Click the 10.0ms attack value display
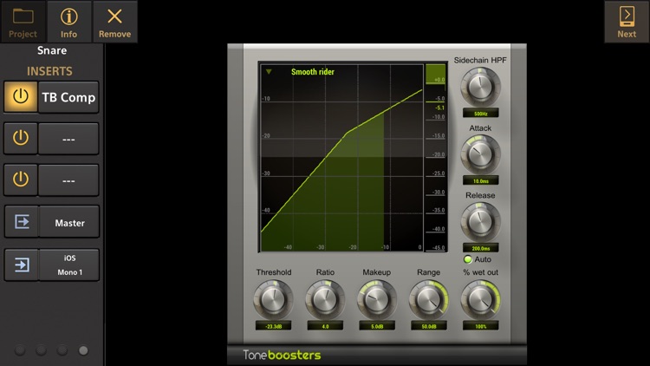This screenshot has height=366, width=650. [480, 181]
